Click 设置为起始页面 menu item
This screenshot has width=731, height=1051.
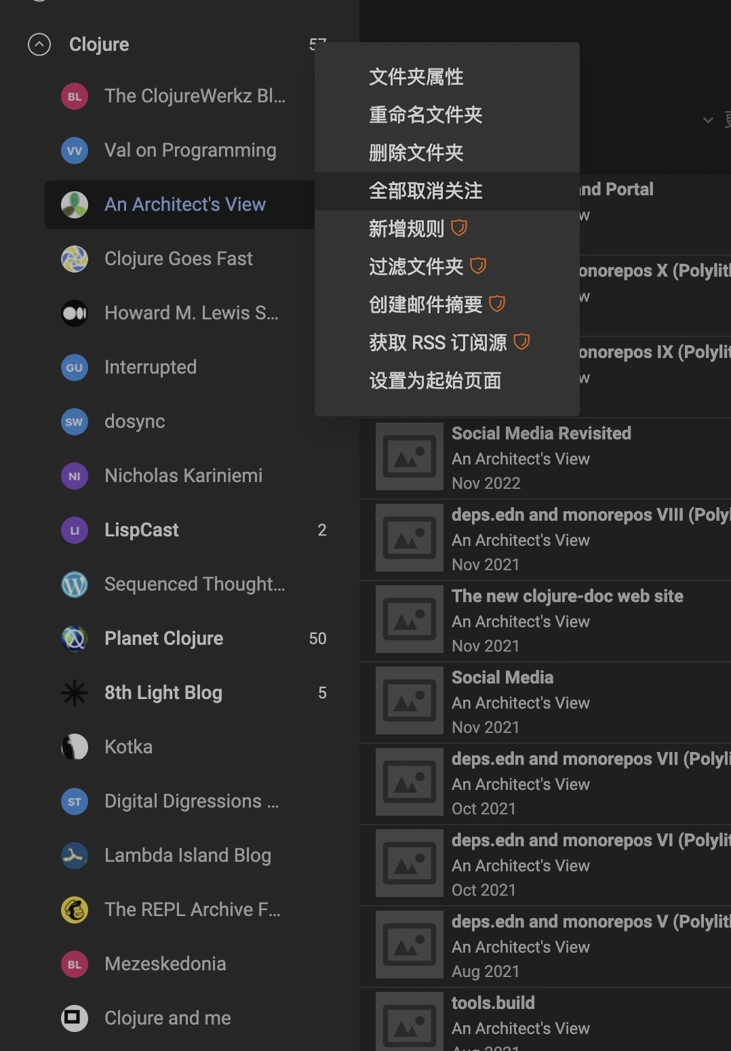(x=435, y=381)
